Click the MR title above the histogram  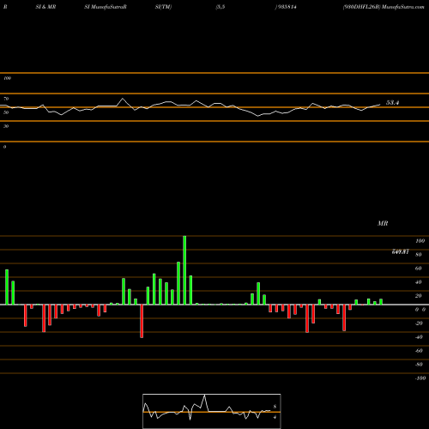point(383,223)
